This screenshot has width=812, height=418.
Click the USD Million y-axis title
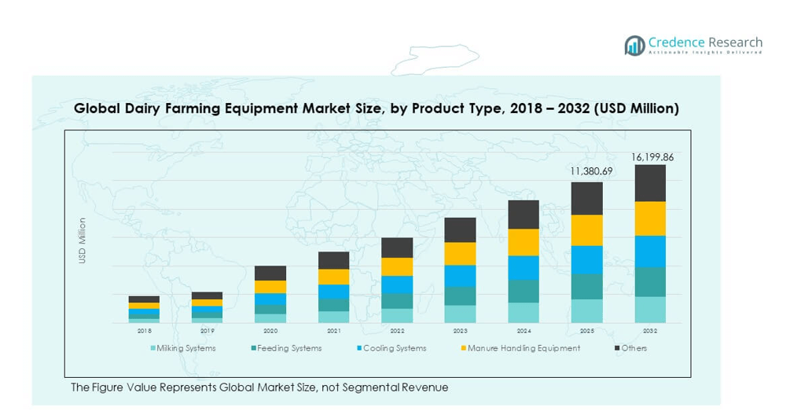click(82, 240)
